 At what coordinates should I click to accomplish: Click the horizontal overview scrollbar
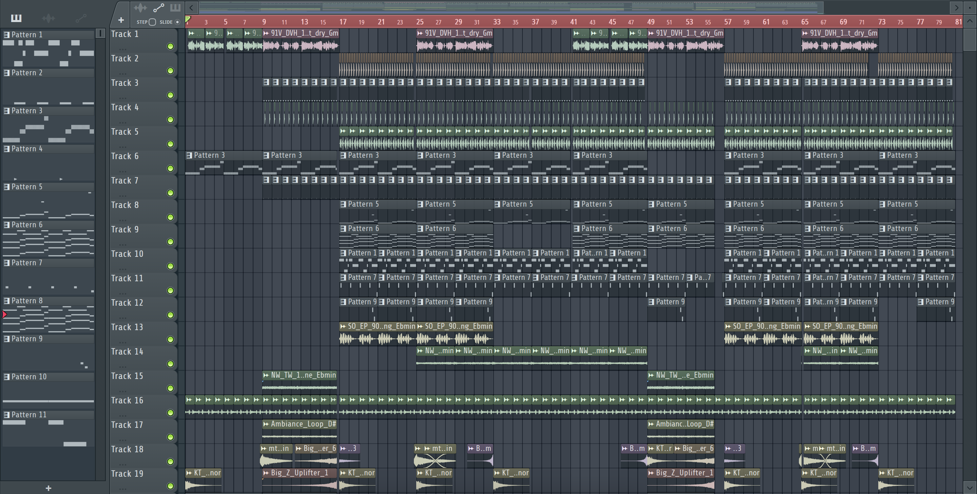pos(511,7)
